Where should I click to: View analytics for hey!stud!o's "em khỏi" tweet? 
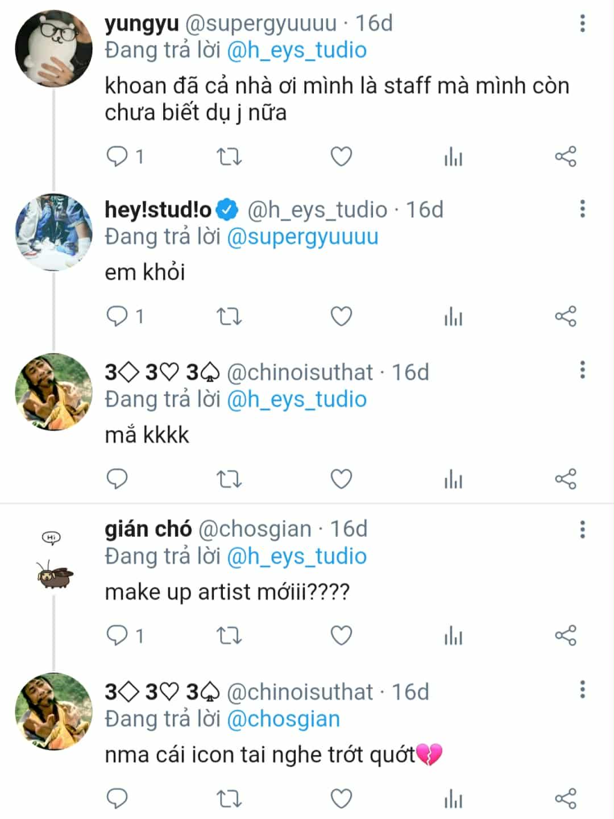(453, 316)
